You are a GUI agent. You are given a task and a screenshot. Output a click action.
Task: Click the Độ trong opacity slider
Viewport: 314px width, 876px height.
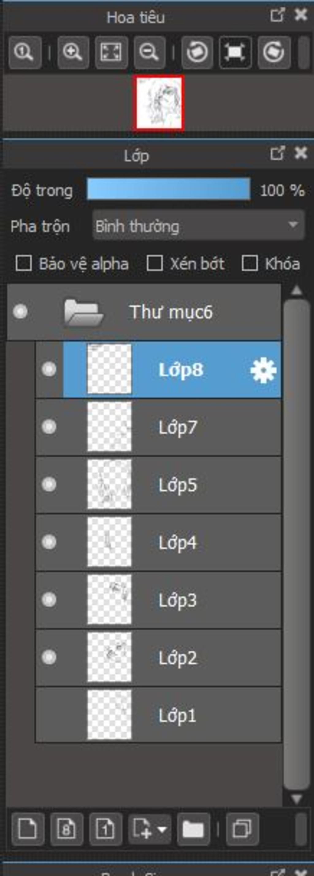click(x=169, y=189)
